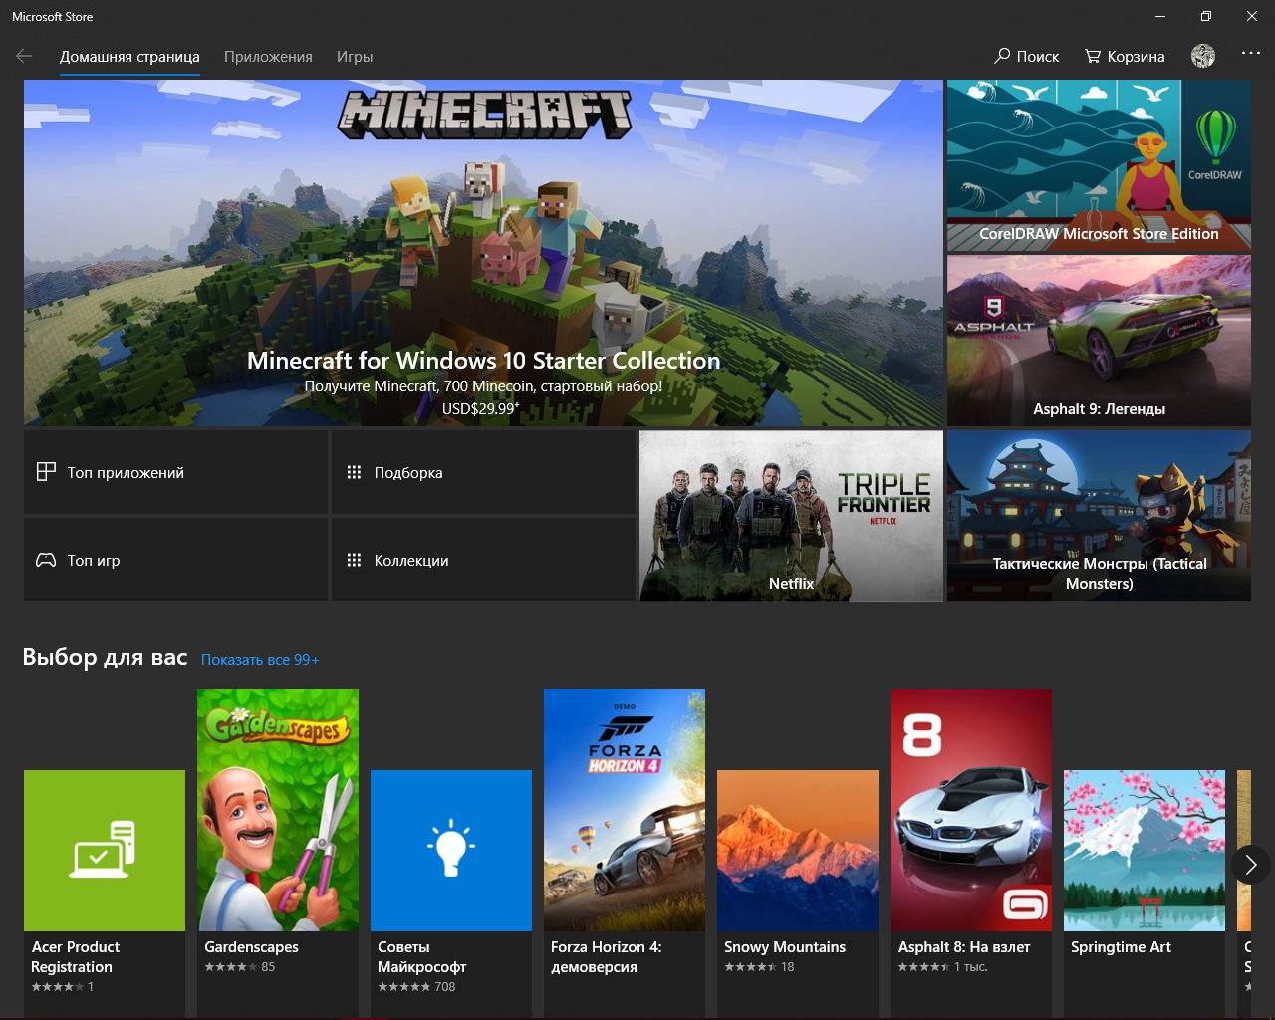Open the Asphalt 8 game cover

point(971,811)
